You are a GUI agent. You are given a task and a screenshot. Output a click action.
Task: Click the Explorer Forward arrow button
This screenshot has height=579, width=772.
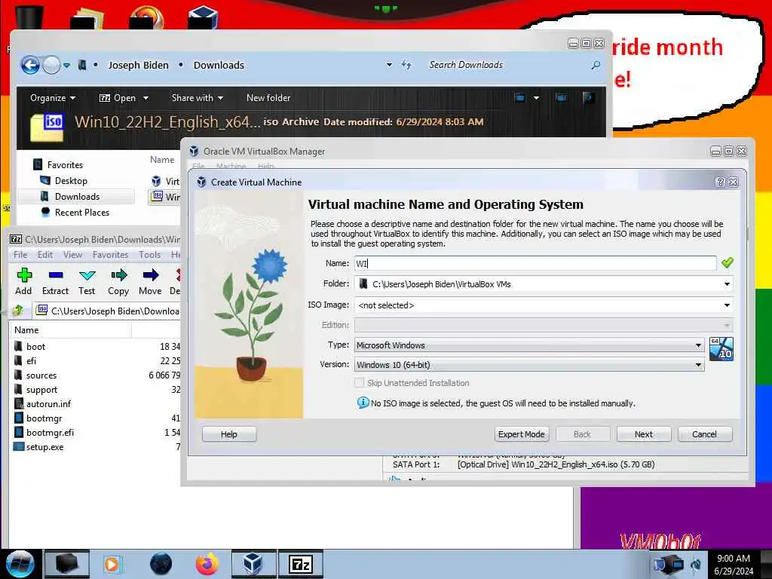click(51, 65)
